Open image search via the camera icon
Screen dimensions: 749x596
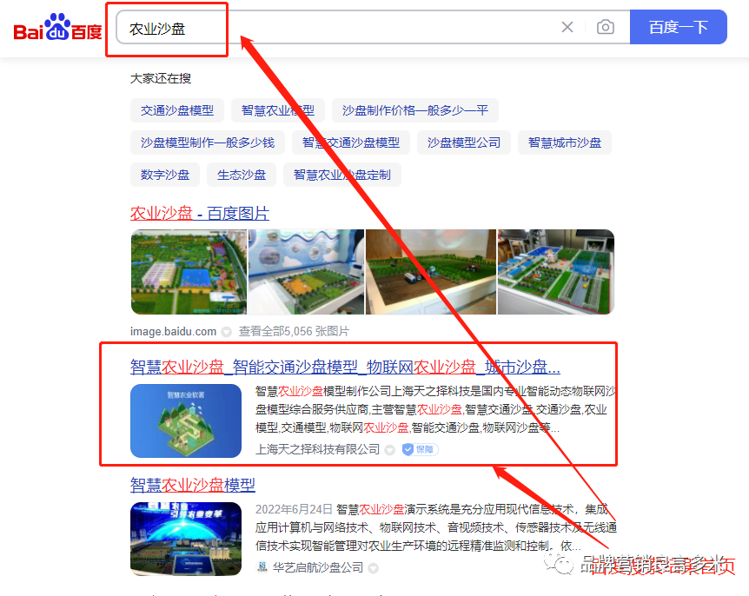[606, 27]
